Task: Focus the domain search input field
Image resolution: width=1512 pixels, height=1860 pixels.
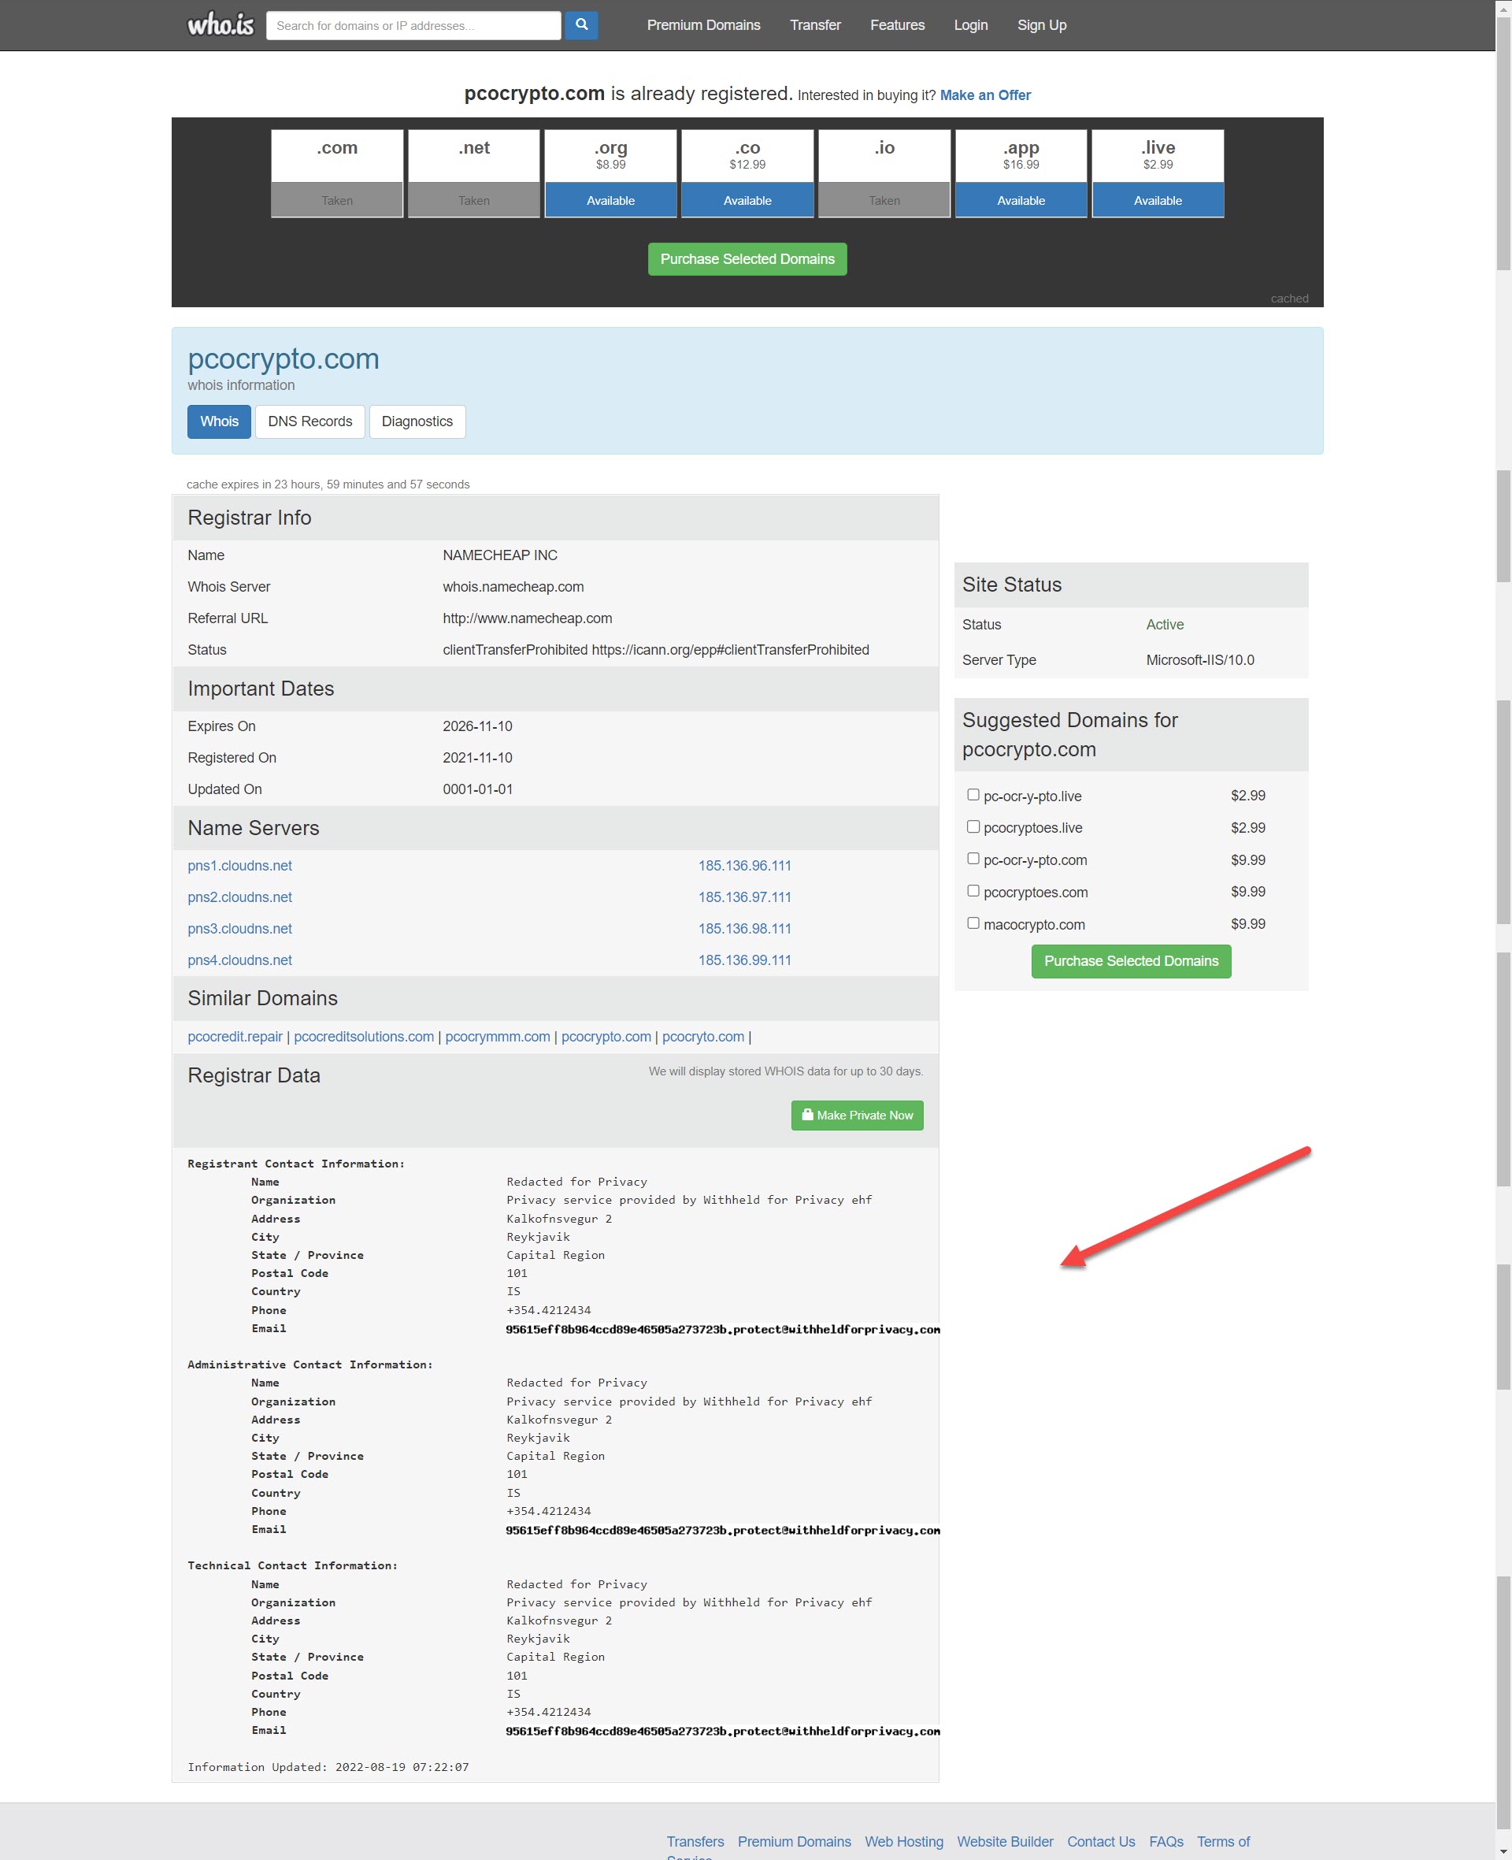Action: (x=413, y=25)
